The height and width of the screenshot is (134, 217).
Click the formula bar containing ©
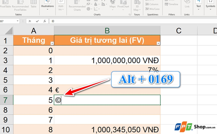coord(133,21)
